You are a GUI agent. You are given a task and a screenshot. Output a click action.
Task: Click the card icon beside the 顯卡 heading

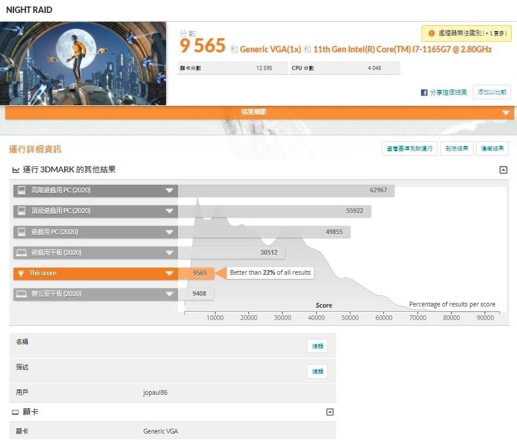coord(15,412)
